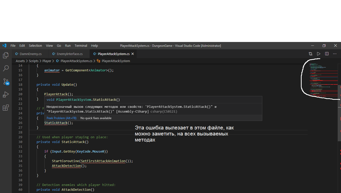Click PlayerAttack() call on line 20
The width and height of the screenshot is (341, 193).
(x=59, y=94)
